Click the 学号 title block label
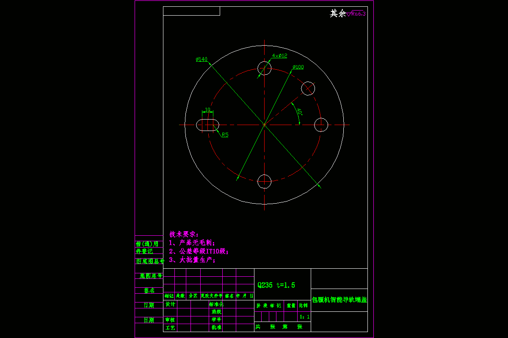This screenshot has width=508, height=338. tap(217, 320)
